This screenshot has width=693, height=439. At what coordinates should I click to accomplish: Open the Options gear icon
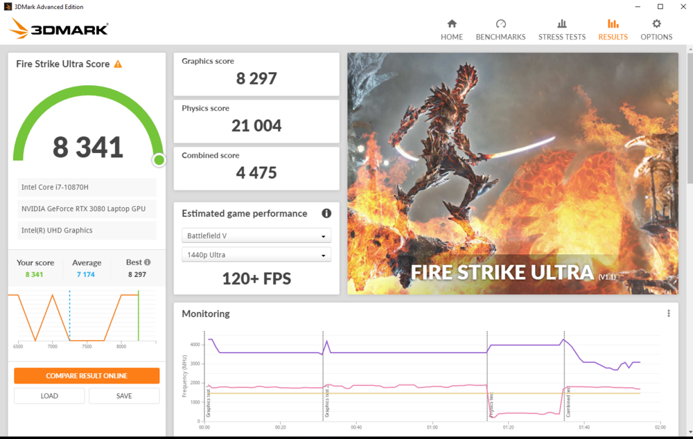tap(656, 24)
